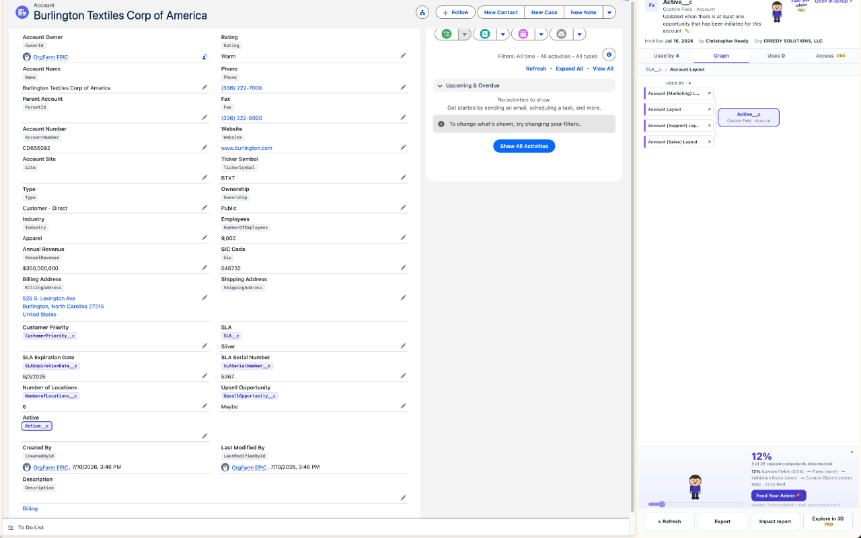Viewport: 861px width, 538px height.
Task: Switch to the Graph tab
Action: 721,56
